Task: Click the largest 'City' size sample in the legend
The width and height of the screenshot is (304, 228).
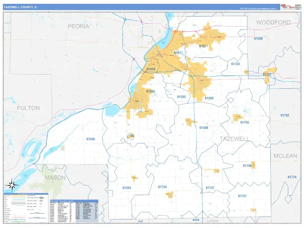Action: (x=41, y=198)
